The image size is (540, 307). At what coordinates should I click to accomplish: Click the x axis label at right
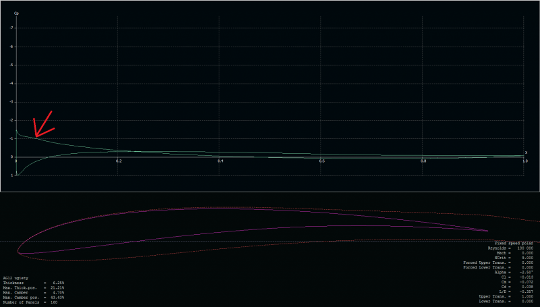pos(526,152)
